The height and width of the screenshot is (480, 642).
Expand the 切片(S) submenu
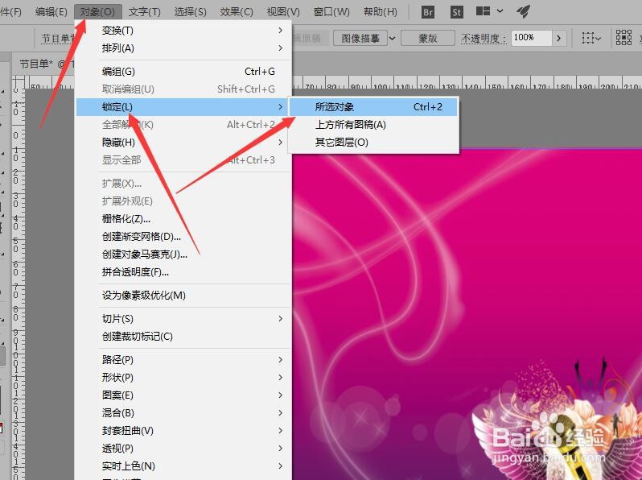click(183, 318)
